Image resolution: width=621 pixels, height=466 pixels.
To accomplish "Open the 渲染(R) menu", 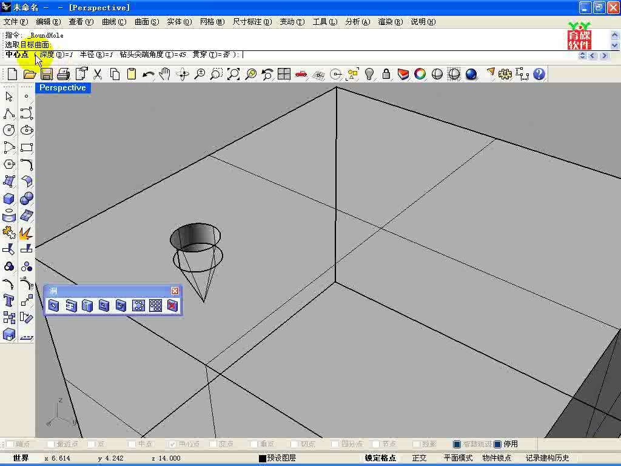I will pyautogui.click(x=391, y=22).
